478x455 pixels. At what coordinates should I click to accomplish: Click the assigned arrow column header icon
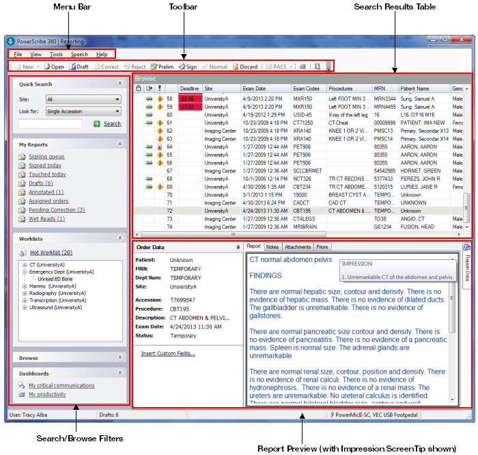[x=149, y=88]
